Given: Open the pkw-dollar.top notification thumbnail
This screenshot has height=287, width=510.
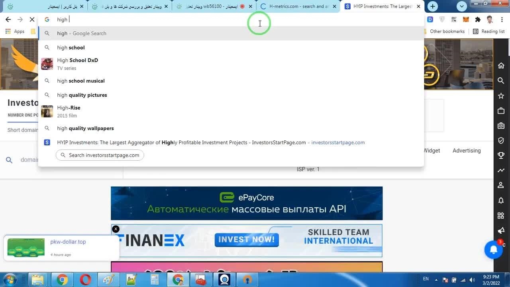Looking at the screenshot, I should [26, 248].
